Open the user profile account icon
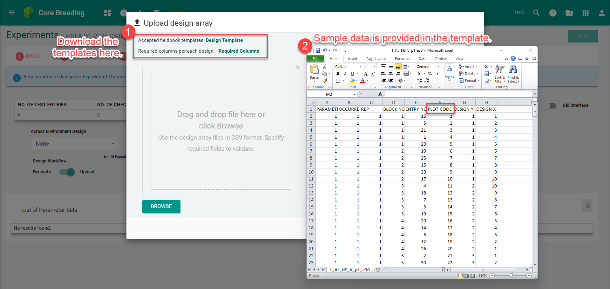Image resolution: width=610 pixels, height=289 pixels. tap(602, 13)
